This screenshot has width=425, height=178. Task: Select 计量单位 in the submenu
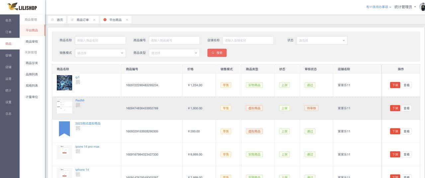(32, 97)
